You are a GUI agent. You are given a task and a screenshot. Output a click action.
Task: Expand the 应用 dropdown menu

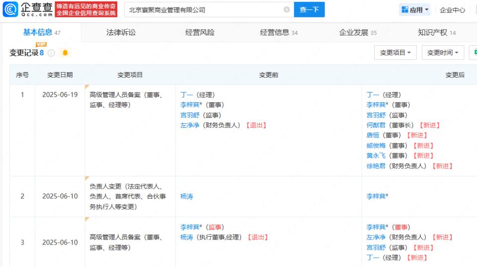(x=427, y=10)
